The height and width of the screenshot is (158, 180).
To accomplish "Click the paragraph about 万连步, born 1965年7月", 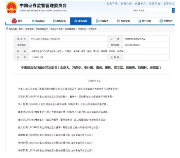I will click(66, 97).
